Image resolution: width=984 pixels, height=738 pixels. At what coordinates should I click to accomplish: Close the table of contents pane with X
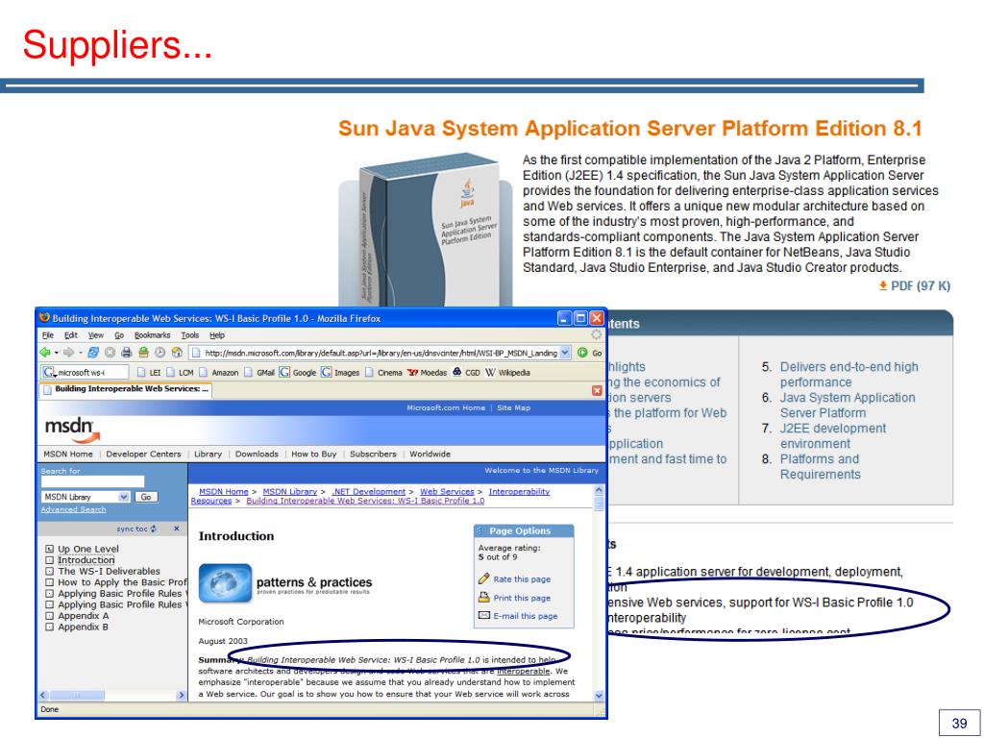click(x=177, y=529)
